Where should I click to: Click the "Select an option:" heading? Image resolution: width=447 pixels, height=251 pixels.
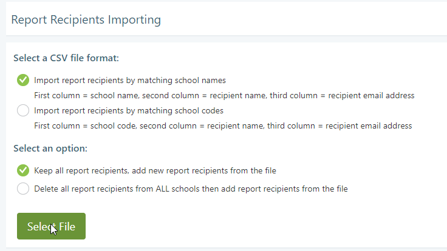pyautogui.click(x=50, y=149)
